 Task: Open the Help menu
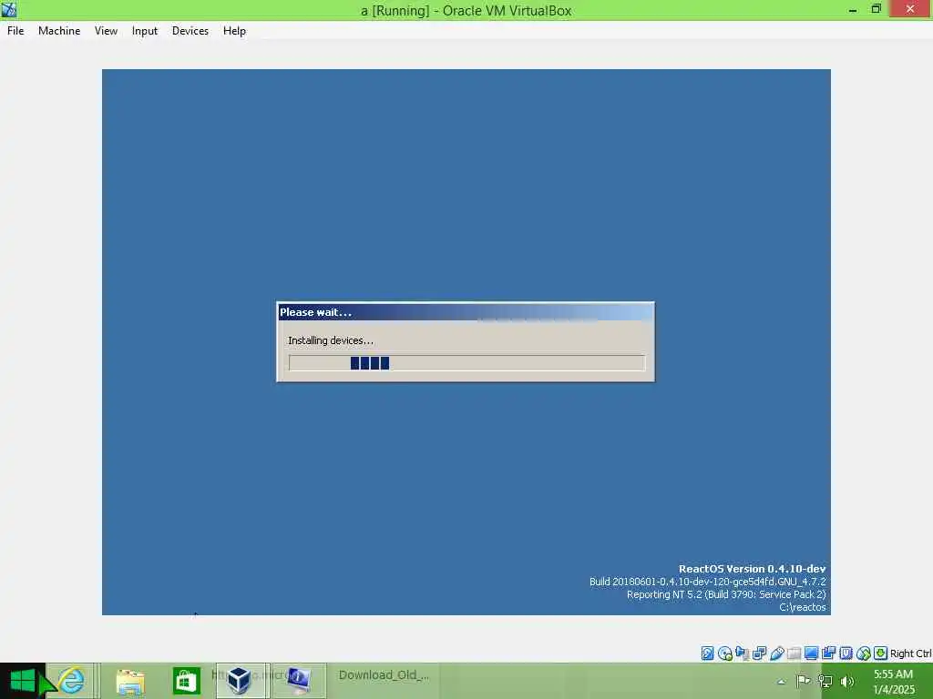point(234,31)
